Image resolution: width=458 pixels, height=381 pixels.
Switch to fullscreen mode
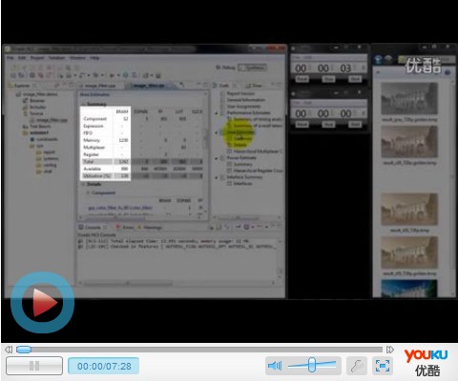[383, 366]
